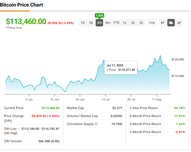Click the Circulation Supply label
The width and height of the screenshot is (191, 152).
(x=80, y=124)
